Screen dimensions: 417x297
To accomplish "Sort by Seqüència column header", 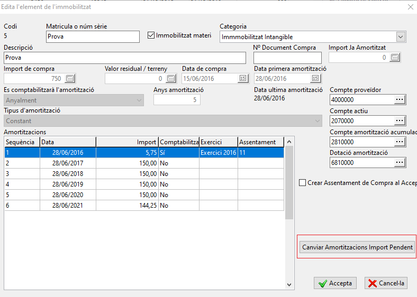I will tap(22, 142).
